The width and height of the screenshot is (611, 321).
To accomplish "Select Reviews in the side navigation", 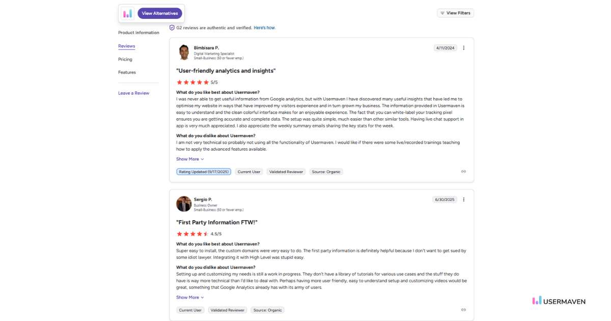I will pos(127,46).
